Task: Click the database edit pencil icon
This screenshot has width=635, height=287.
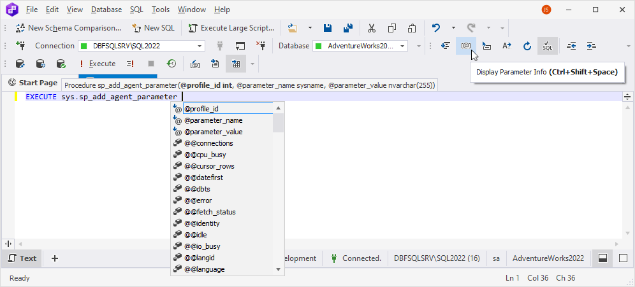Action: (x=20, y=64)
